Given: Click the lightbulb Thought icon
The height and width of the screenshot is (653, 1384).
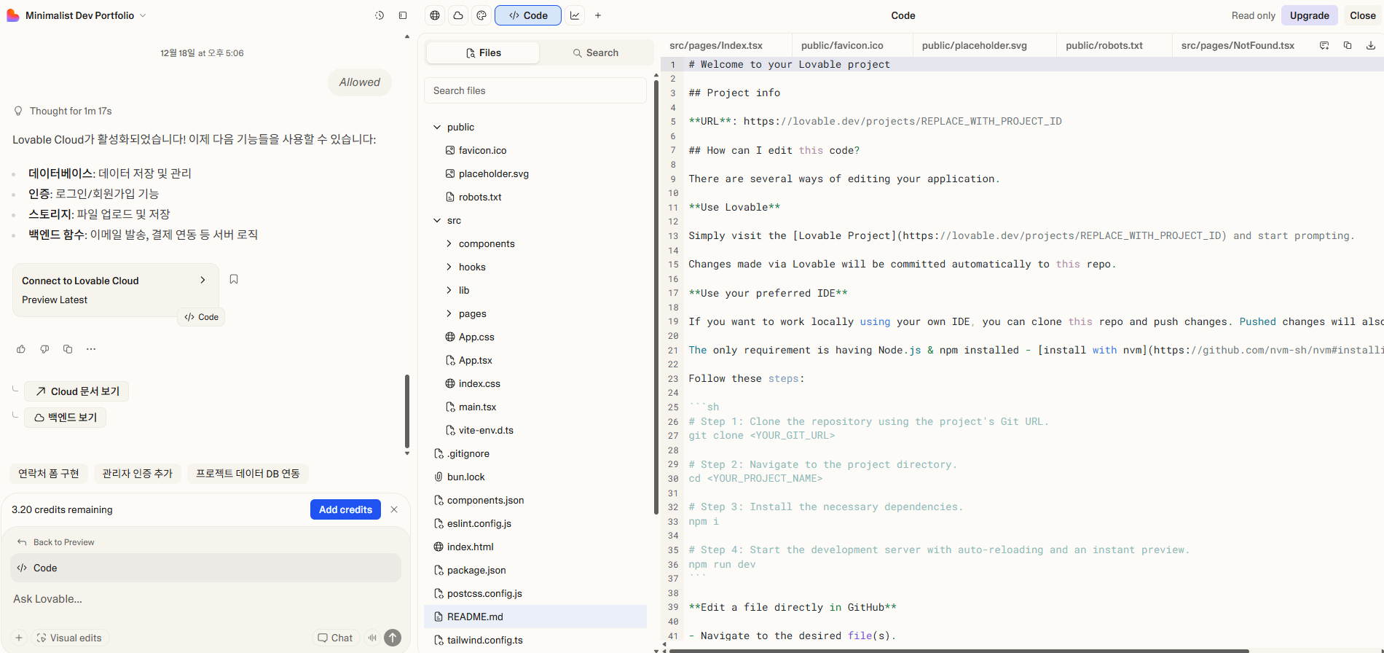Looking at the screenshot, I should coord(19,111).
